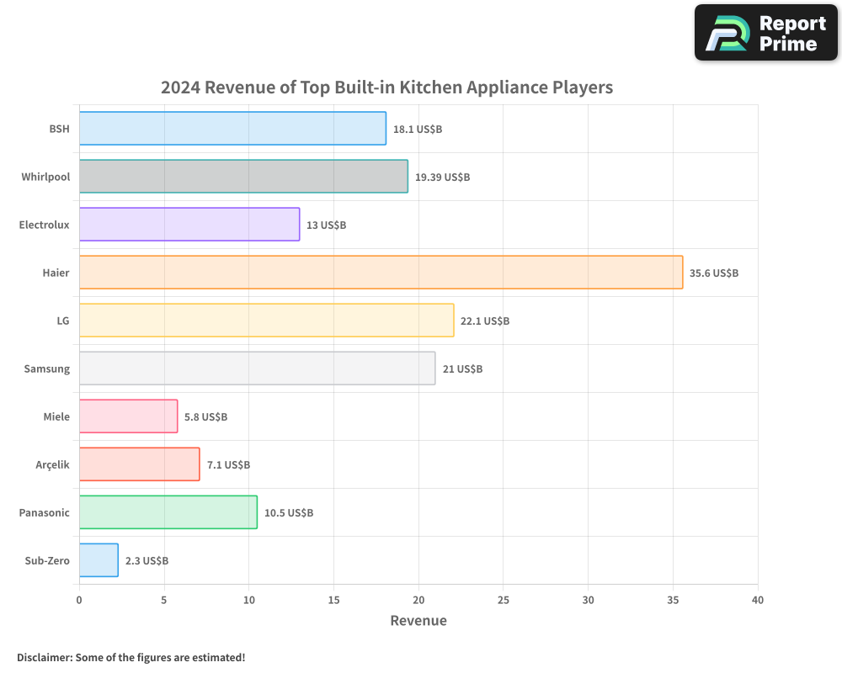This screenshot has height=673, width=842.
Task: Click the Whirlpool gray bar
Action: pyautogui.click(x=243, y=177)
